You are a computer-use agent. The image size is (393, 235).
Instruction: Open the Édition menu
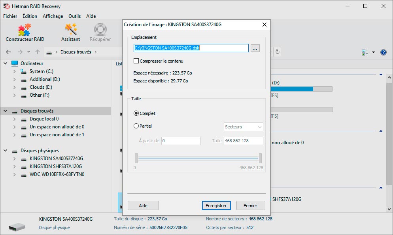coord(30,16)
